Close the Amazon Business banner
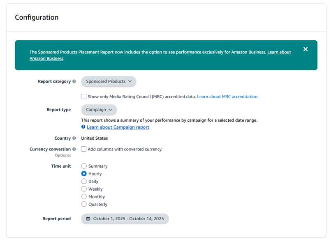The height and width of the screenshot is (240, 329). tap(305, 49)
